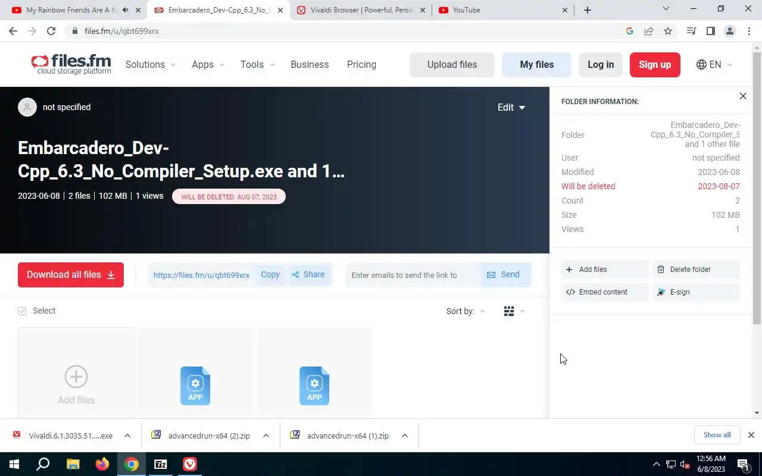Screen dimensions: 762x476
Task: Click Upload files button
Action: pos(452,65)
